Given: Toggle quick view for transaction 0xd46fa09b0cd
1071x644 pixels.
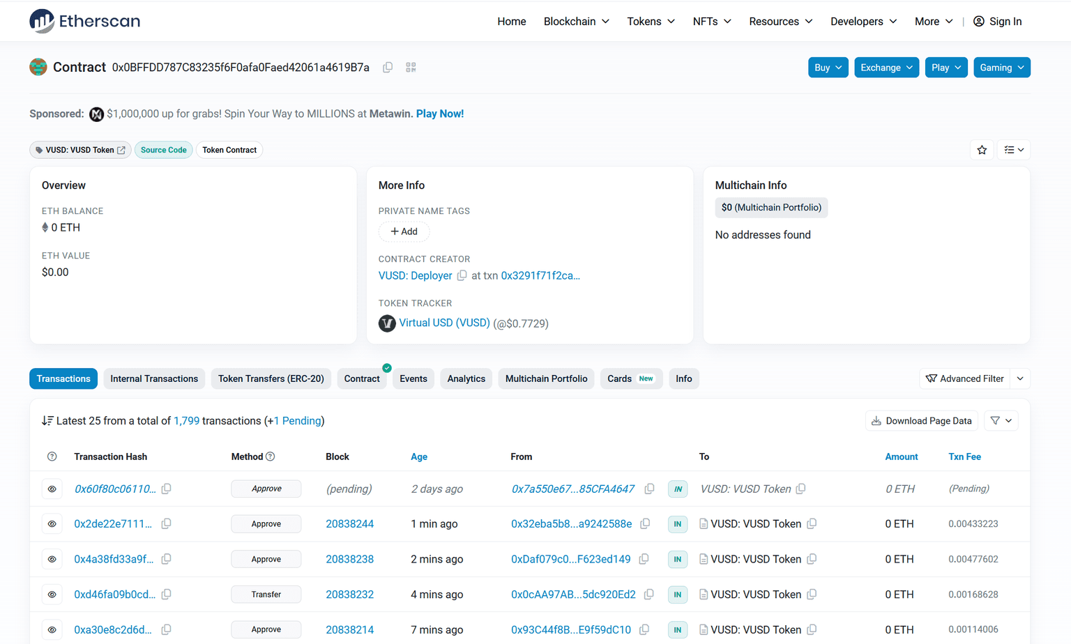Looking at the screenshot, I should tap(52, 595).
